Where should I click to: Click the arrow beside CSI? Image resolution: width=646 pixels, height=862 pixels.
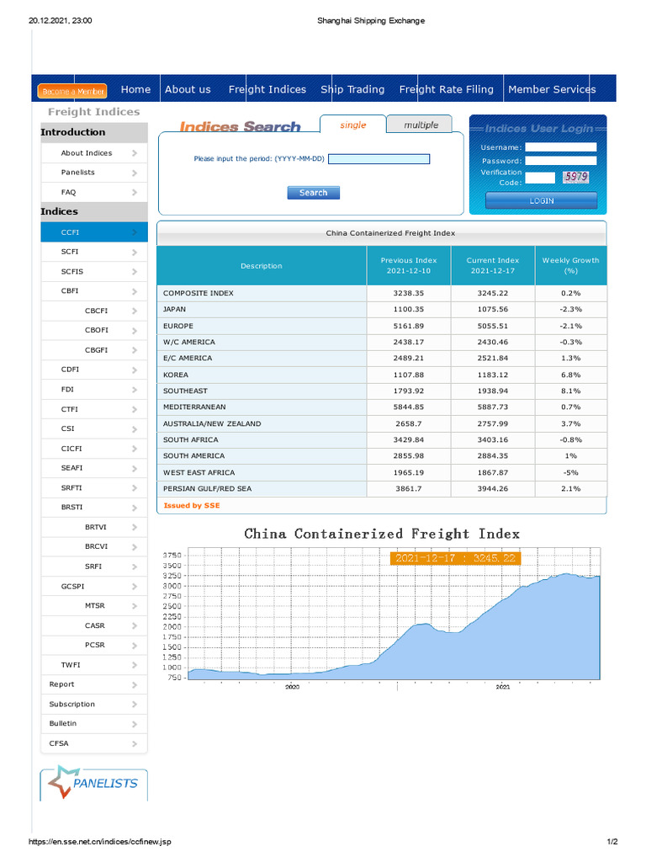point(135,428)
